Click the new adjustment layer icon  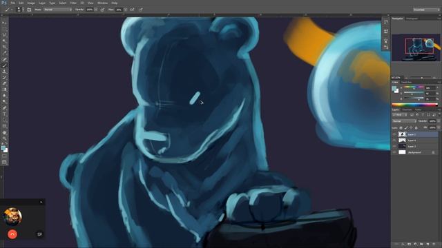pos(416,245)
